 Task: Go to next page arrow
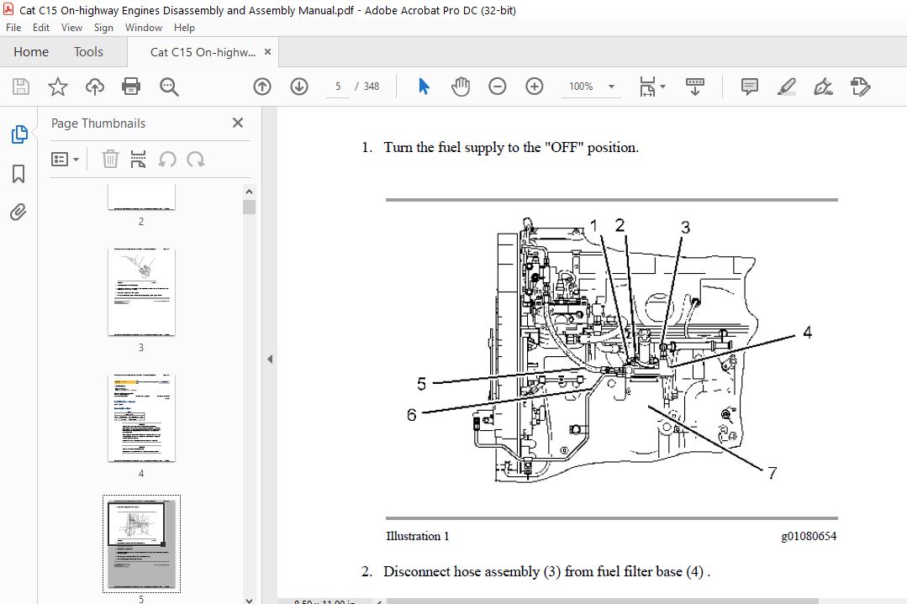click(299, 87)
